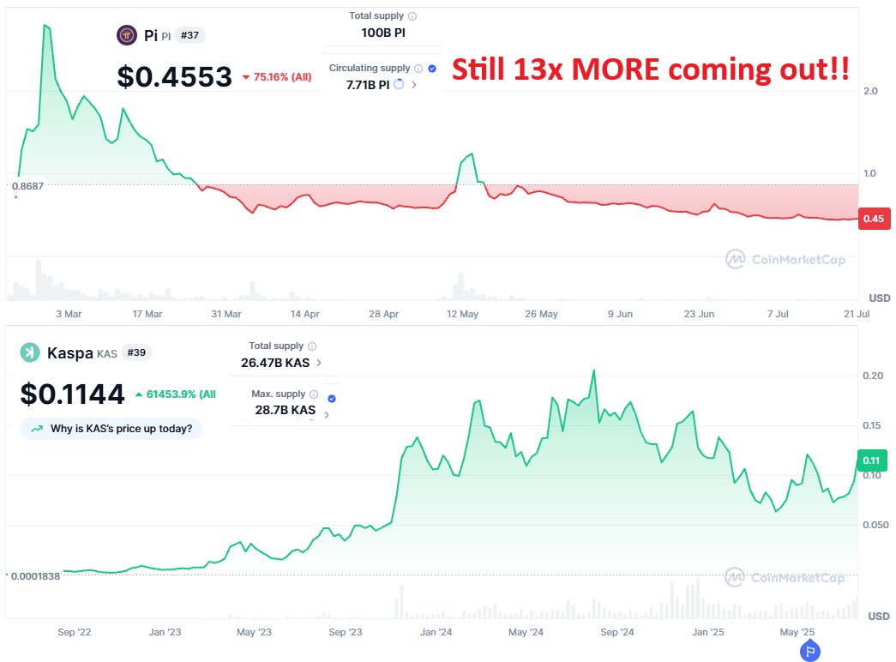This screenshot has height=662, width=896.
Task: Click Kaspa price $0.1144
Action: click(73, 394)
